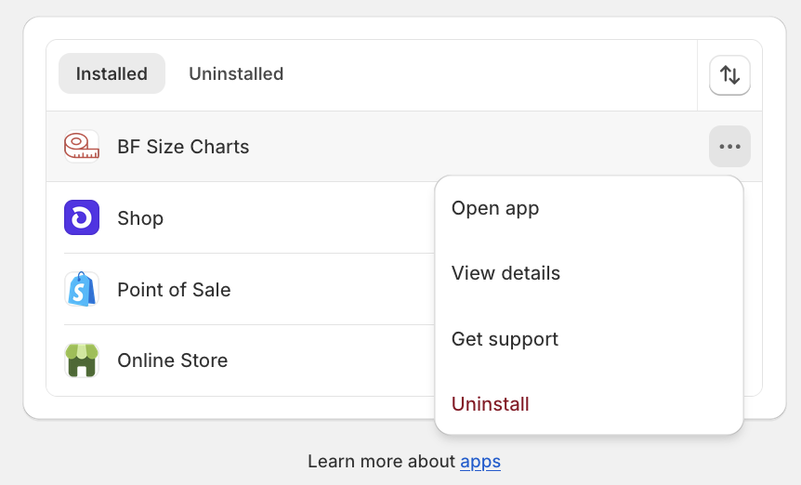Image resolution: width=801 pixels, height=485 pixels.
Task: Switch to the Installed tab
Action: (x=112, y=73)
